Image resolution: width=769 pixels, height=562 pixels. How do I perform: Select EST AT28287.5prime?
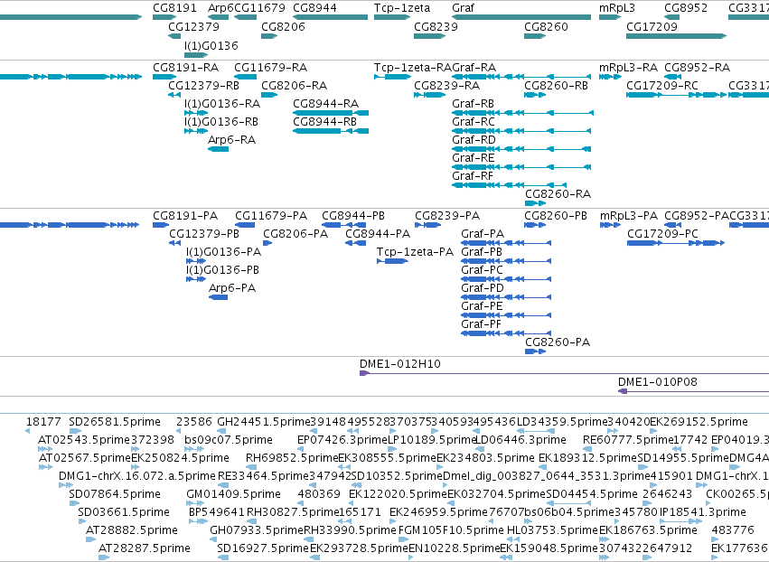104,557
